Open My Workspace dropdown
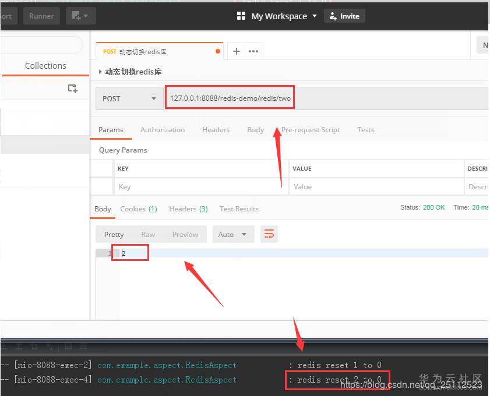The image size is (490, 396). 284,16
